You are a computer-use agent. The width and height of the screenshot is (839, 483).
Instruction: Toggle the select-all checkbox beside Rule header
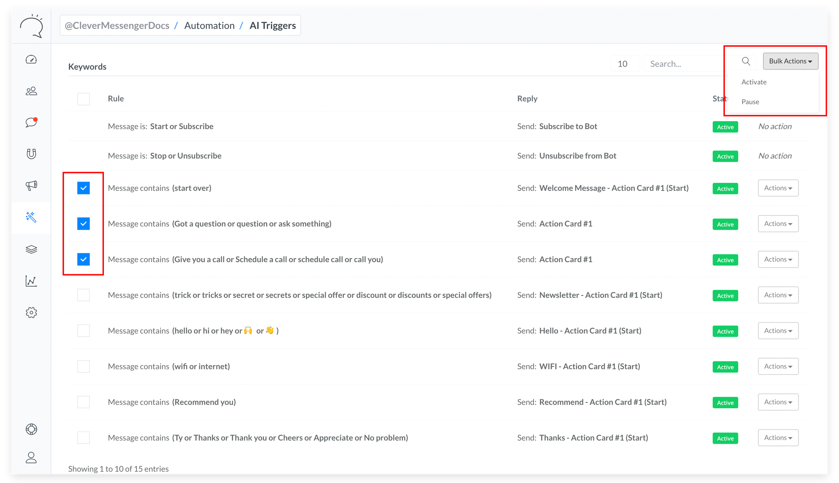click(83, 99)
